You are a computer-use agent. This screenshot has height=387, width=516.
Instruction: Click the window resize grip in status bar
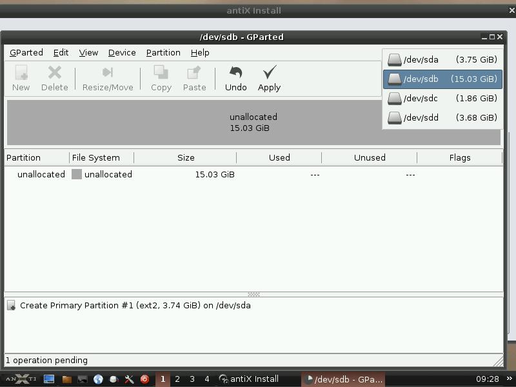(498, 361)
